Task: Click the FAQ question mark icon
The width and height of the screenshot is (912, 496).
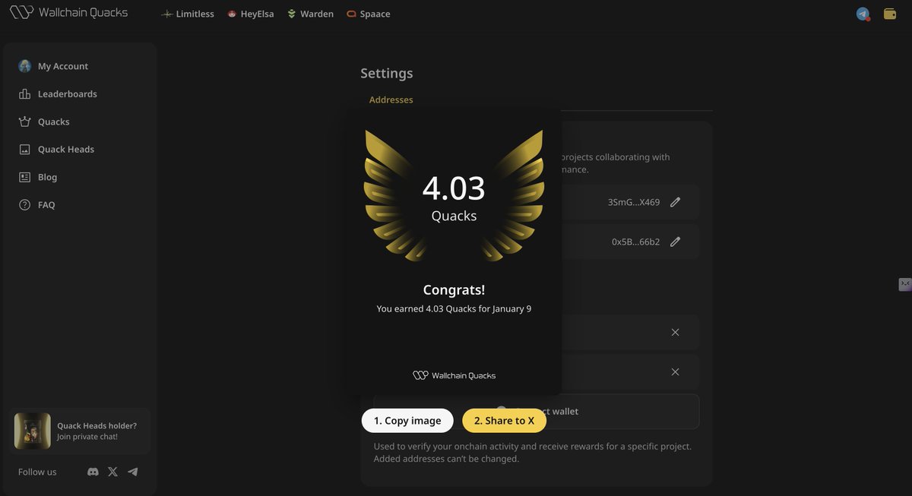Action: pyautogui.click(x=24, y=205)
